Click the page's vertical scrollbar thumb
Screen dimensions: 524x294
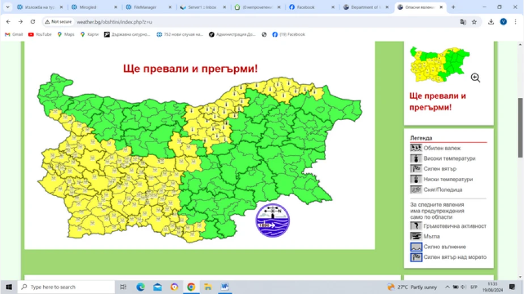[x=521, y=127]
